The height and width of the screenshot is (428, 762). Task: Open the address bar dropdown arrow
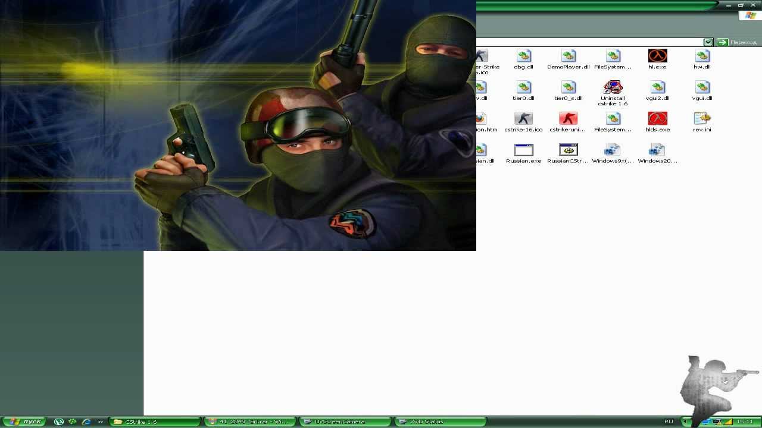coord(708,42)
